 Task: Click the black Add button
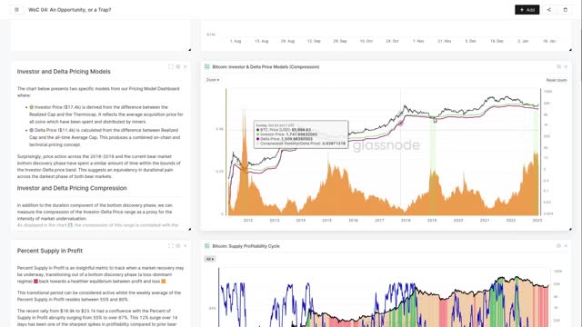tap(527, 10)
